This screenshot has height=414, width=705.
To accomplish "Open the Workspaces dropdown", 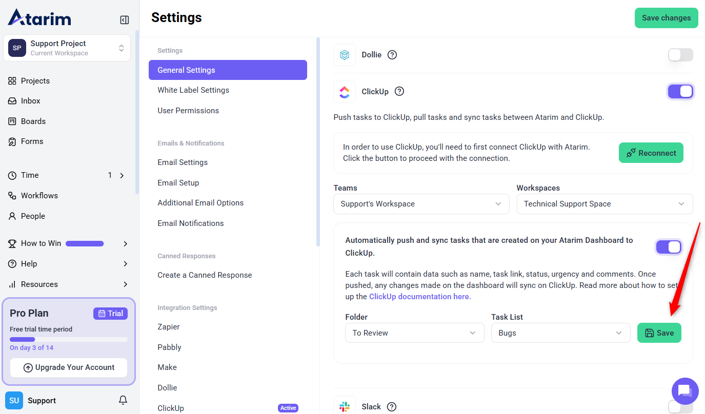I will (x=604, y=204).
